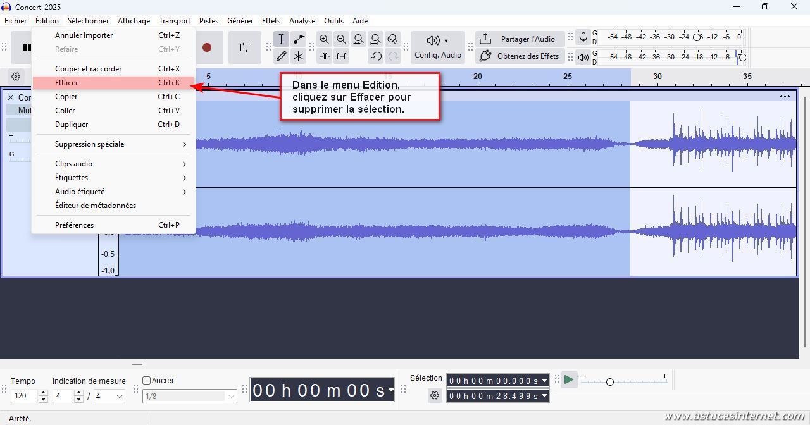Select the Multi-tool asterisk icon
This screenshot has height=425, width=810.
pos(298,56)
